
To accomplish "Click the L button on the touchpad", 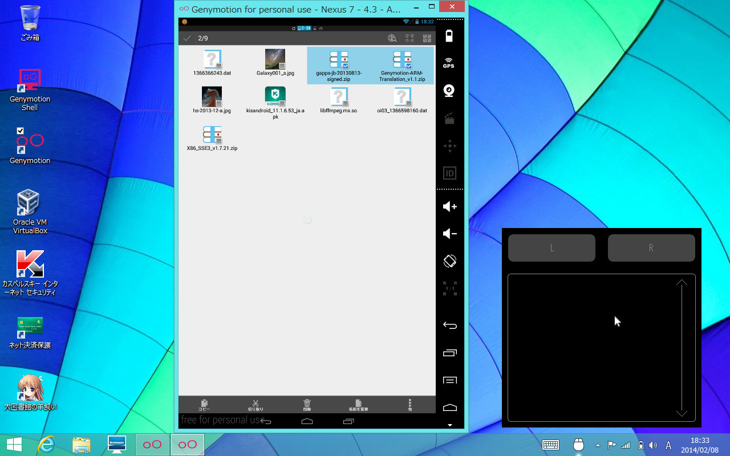I will click(551, 248).
